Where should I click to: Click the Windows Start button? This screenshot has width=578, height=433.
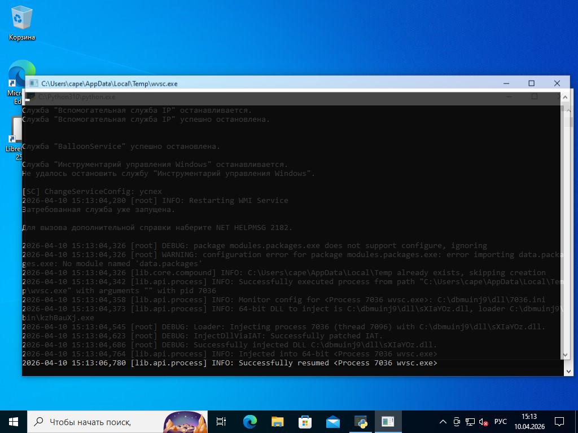pyautogui.click(x=14, y=422)
